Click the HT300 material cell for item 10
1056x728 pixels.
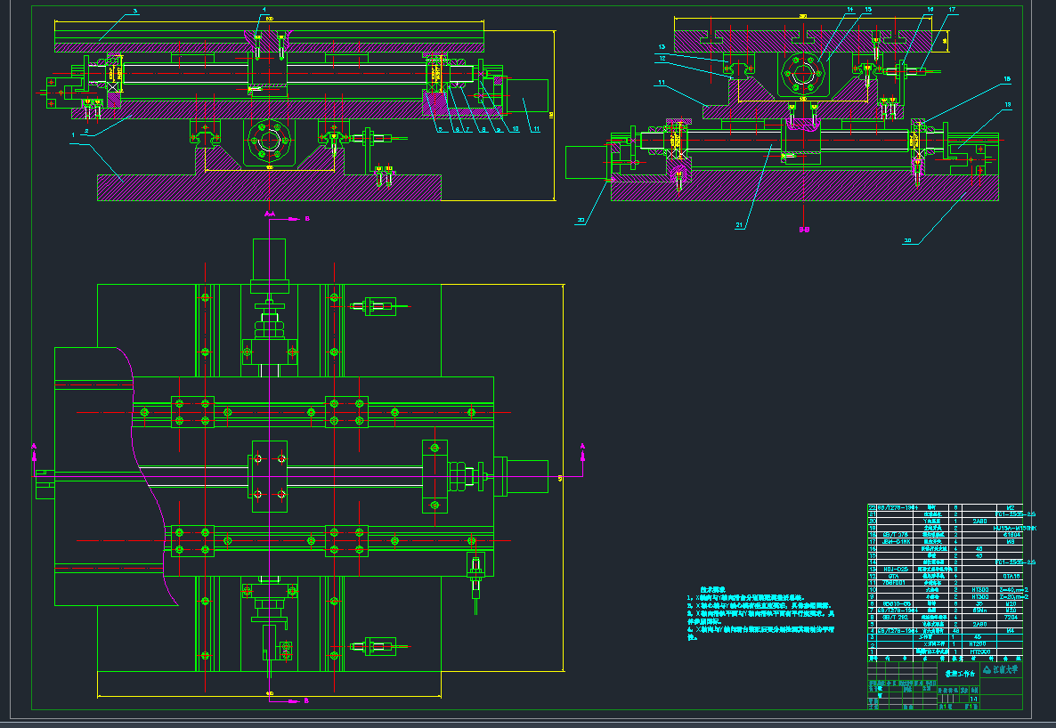tap(979, 589)
